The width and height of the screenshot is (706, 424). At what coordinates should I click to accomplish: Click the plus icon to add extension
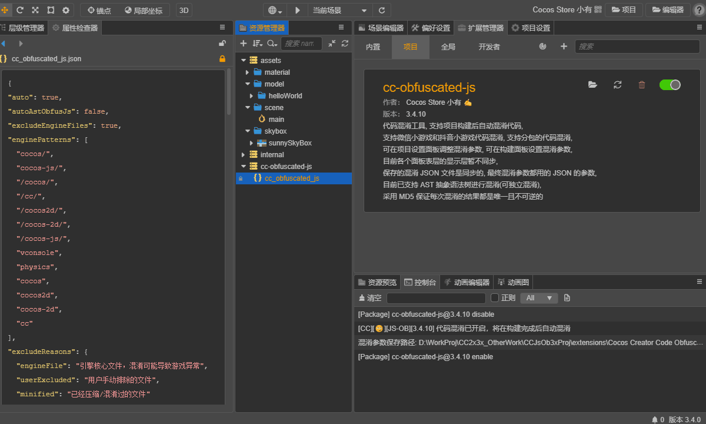pos(564,47)
